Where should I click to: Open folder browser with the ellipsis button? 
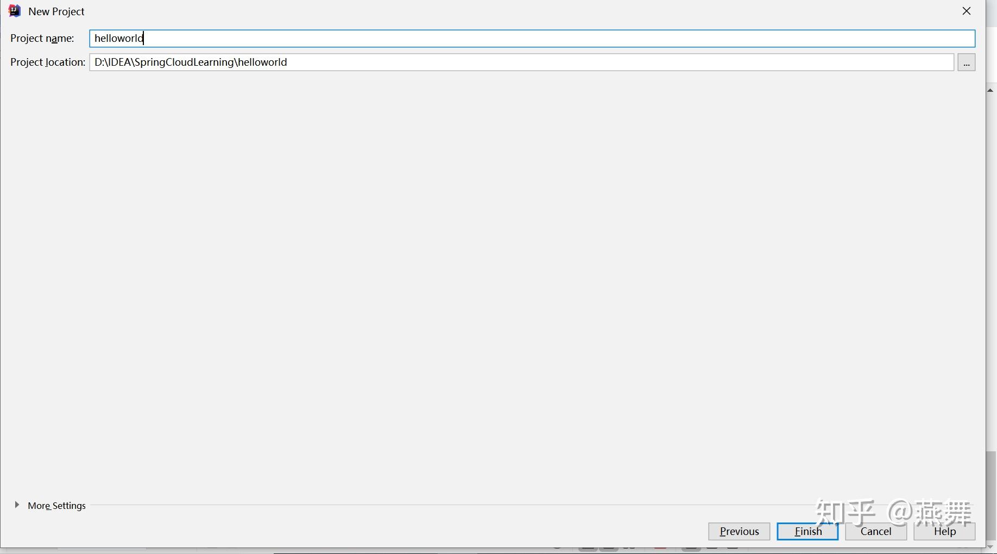967,62
